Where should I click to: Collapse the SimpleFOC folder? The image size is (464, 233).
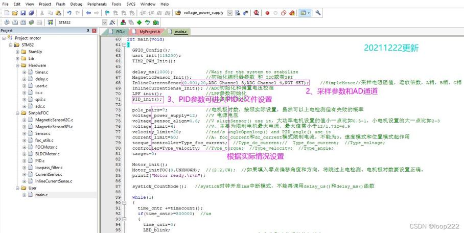click(x=17, y=113)
